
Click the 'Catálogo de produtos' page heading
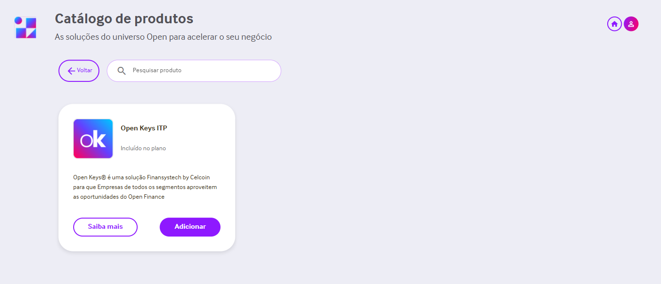124,19
